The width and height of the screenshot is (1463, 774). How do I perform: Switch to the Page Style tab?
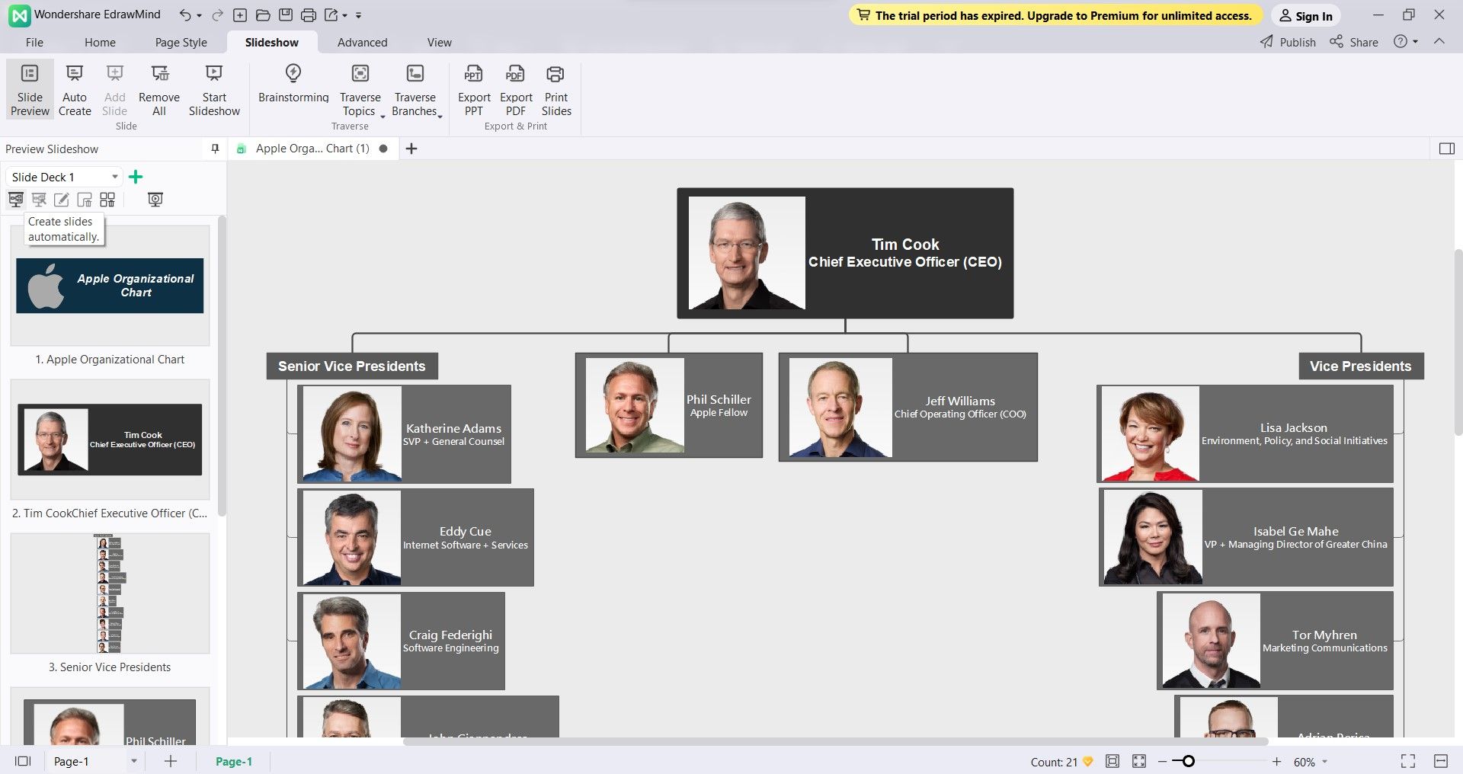pos(181,43)
